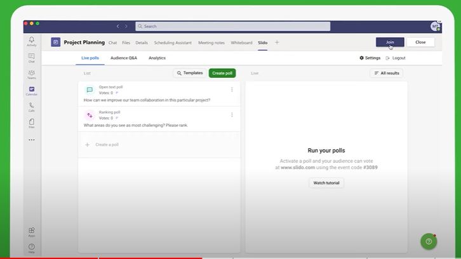The image size is (461, 259).
Task: Click the green help question mark button
Action: [x=429, y=241]
